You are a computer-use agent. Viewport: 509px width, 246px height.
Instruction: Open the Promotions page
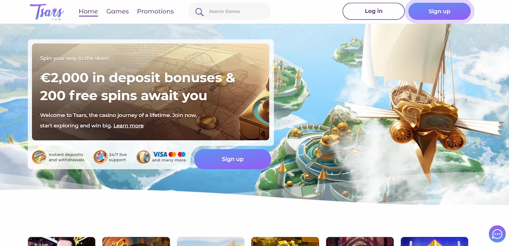tap(155, 11)
